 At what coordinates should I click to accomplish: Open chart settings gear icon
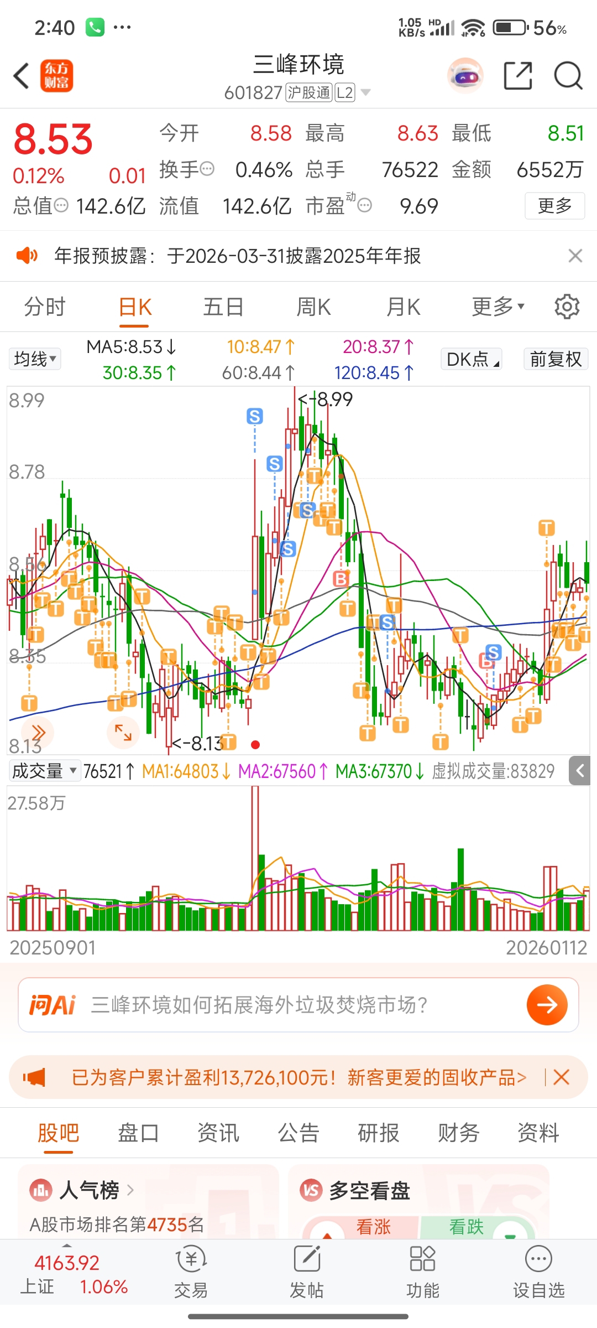(567, 307)
